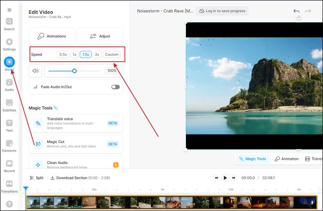Open the Audio sidebar section
323x211 pixels.
(x=9, y=82)
